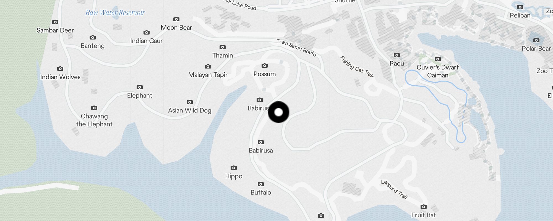Click the Raw Water Reservoir label
The image size is (553, 221).
(x=115, y=12)
